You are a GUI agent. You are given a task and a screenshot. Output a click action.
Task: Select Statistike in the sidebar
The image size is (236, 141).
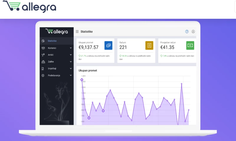tap(57, 41)
